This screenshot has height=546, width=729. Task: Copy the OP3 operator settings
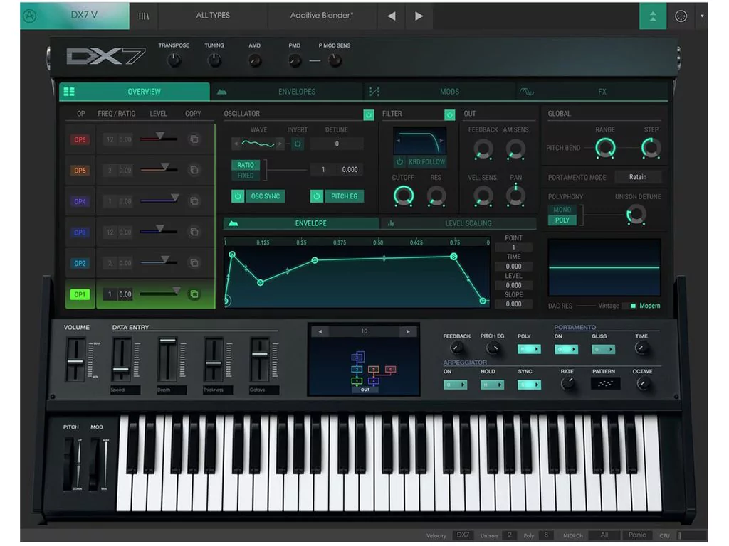coord(194,232)
